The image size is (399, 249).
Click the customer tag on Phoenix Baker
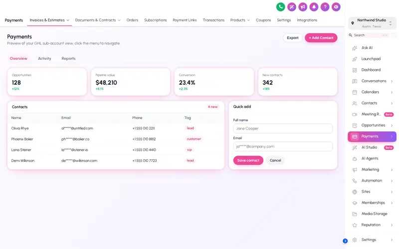click(194, 139)
